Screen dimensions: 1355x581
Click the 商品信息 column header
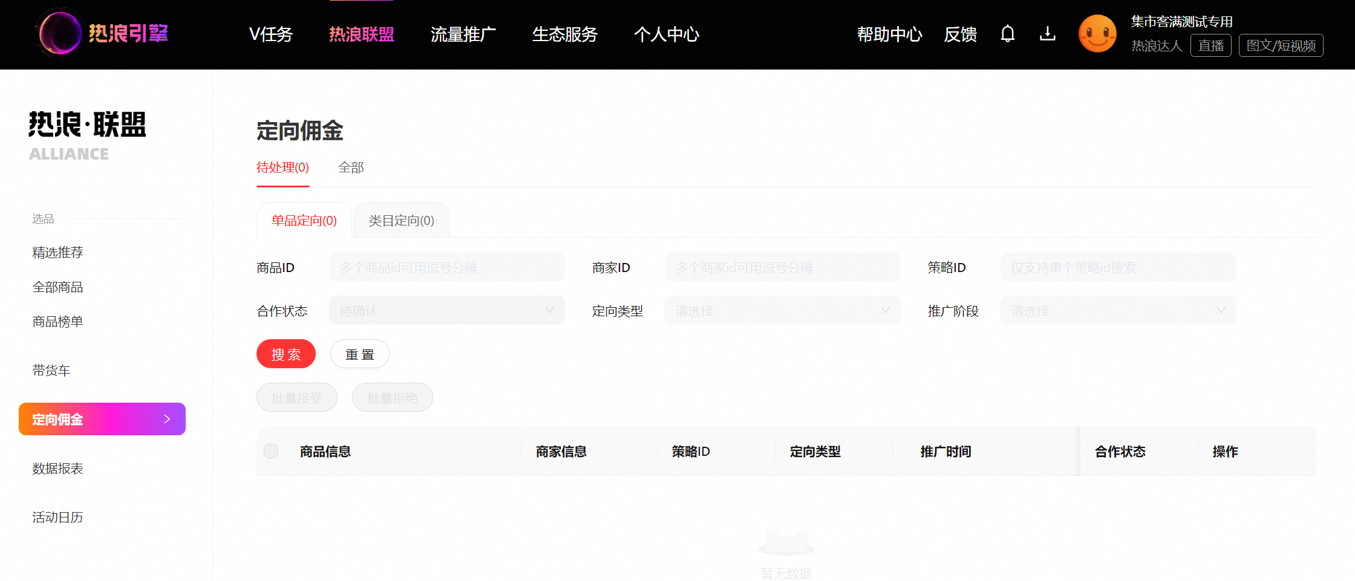[325, 451]
